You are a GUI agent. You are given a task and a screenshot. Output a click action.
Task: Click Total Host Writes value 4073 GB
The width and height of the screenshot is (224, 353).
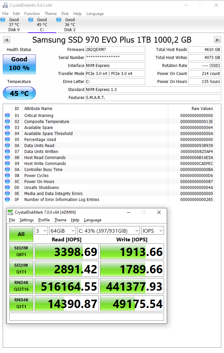[x=205, y=58]
